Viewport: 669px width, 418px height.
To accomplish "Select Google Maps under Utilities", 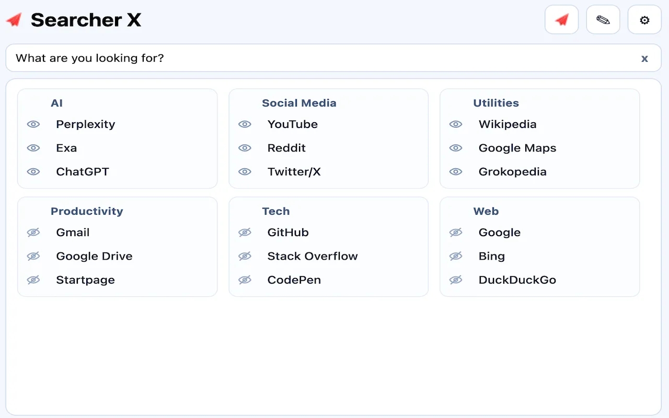I will [517, 148].
